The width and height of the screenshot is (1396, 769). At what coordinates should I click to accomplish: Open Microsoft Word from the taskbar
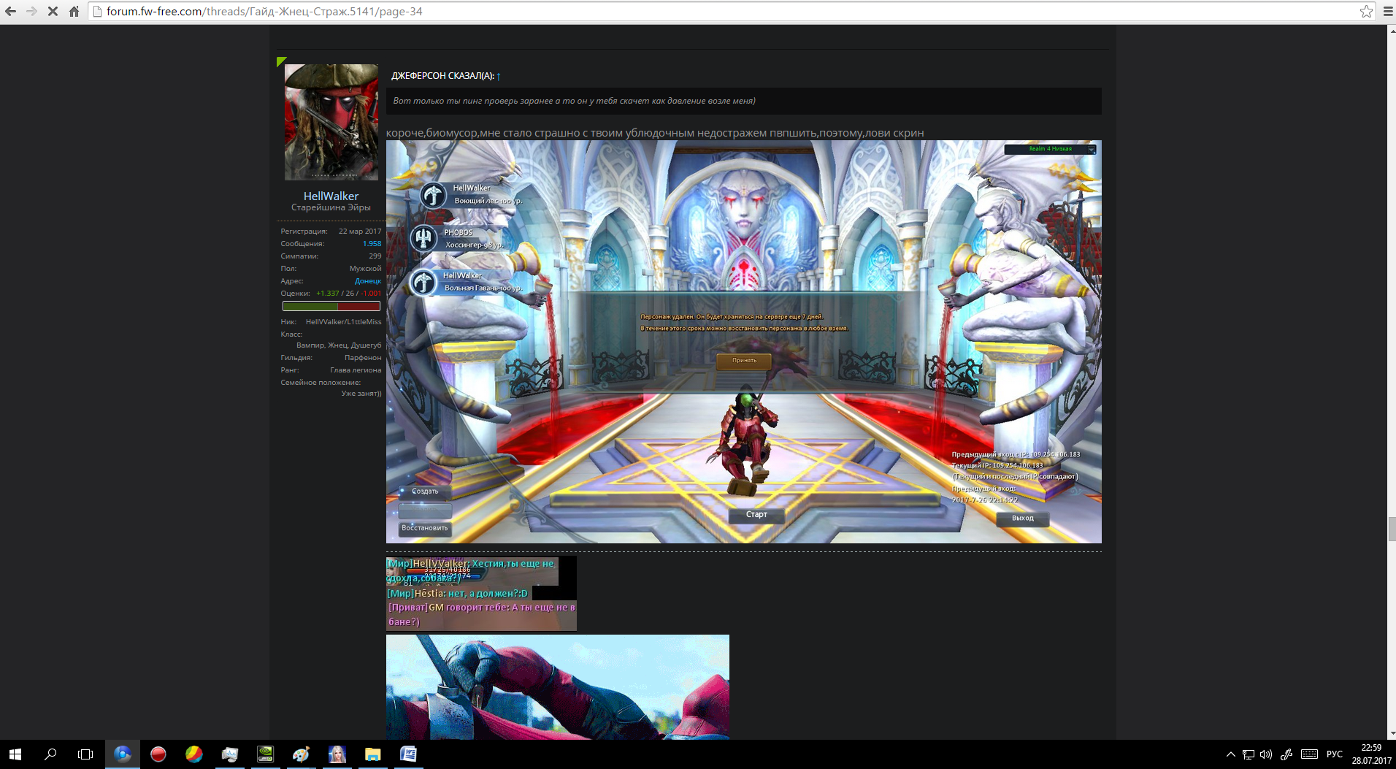coord(408,754)
